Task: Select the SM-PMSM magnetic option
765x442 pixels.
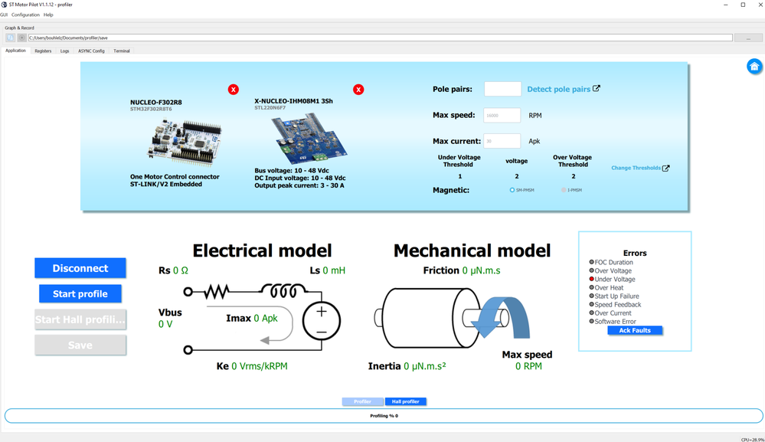Action: click(512, 190)
